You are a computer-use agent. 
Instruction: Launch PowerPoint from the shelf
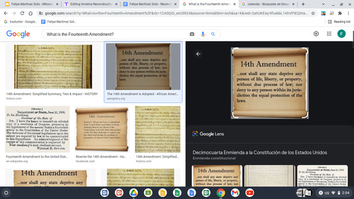119,193
